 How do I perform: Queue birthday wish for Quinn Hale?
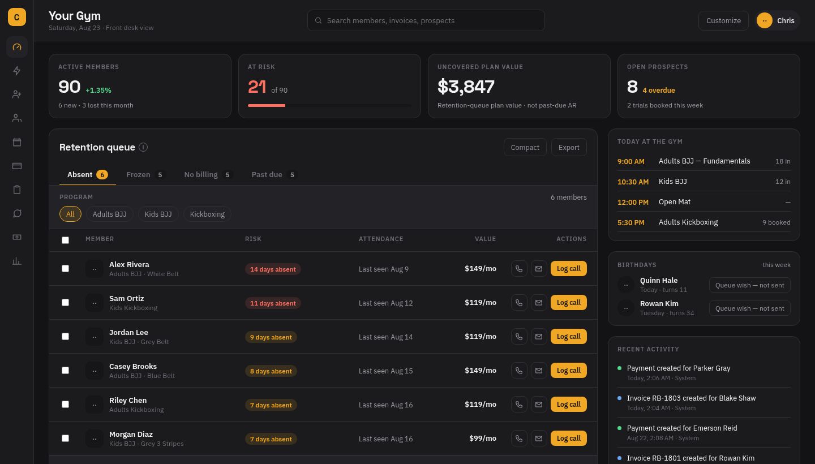(x=750, y=285)
